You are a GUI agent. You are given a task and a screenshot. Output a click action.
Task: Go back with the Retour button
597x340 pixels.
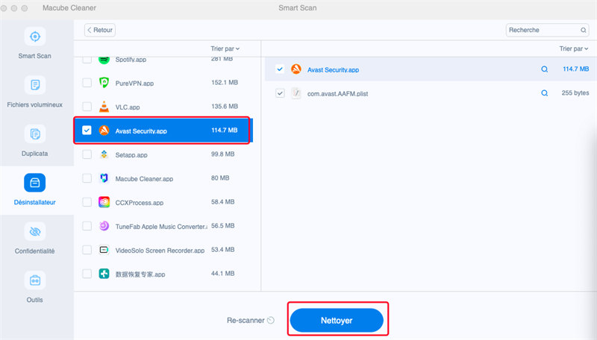coord(100,30)
